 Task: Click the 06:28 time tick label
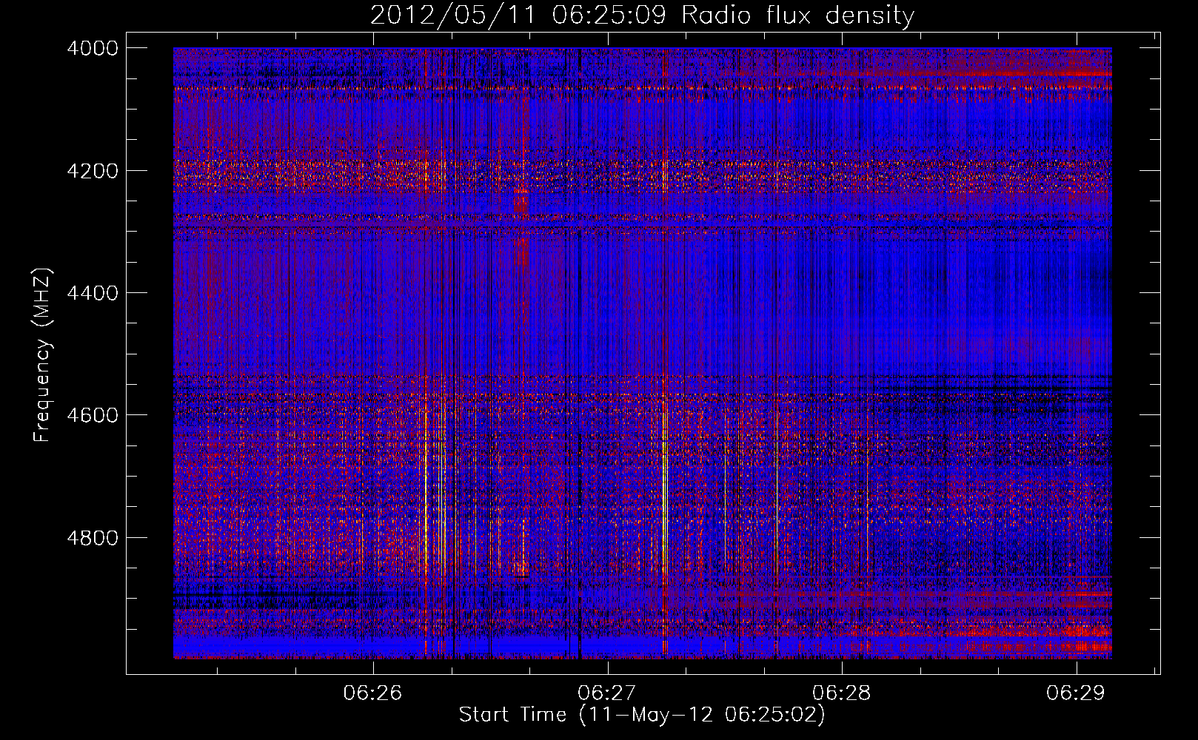[x=842, y=693]
